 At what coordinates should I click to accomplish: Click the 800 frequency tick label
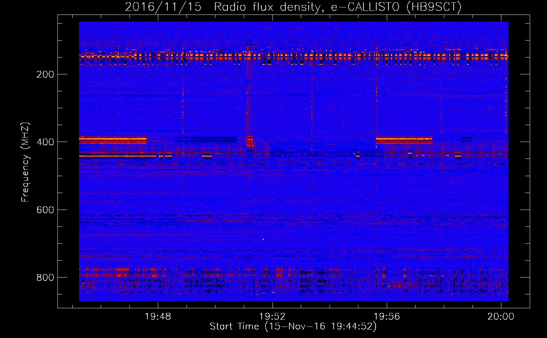coord(45,277)
